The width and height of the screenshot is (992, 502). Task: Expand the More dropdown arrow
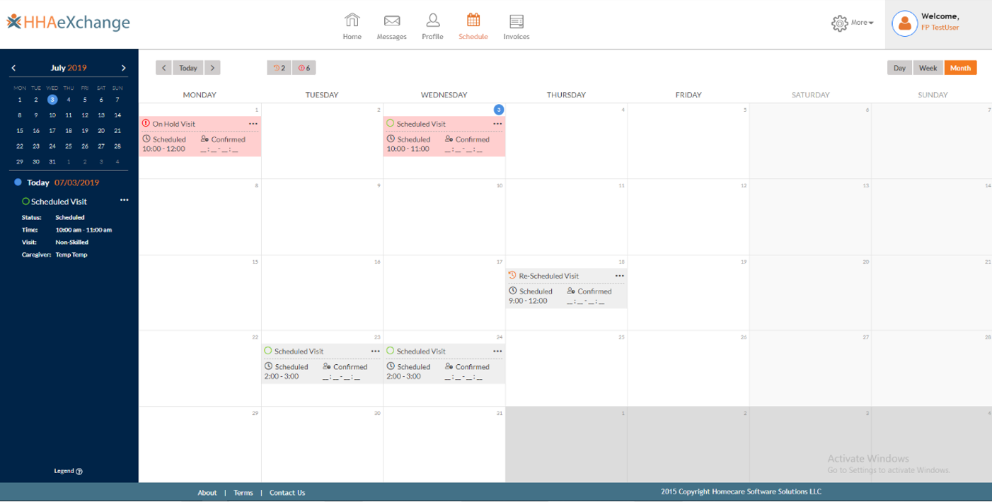point(871,23)
